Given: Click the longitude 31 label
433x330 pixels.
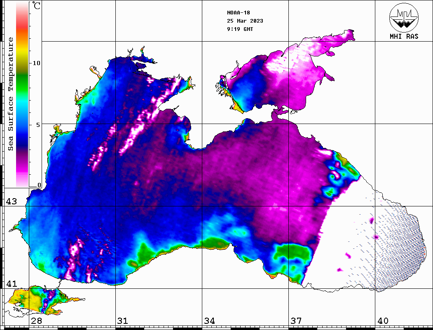Looking at the screenshot, I should (123, 321).
